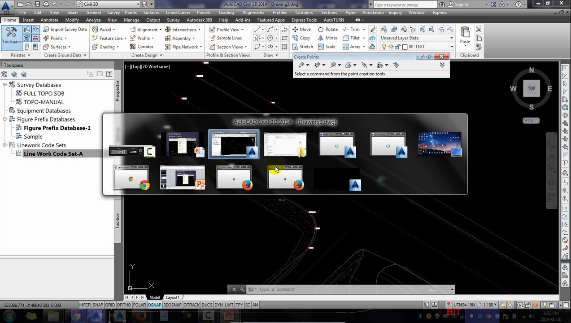This screenshot has height=323, width=571.
Task: Select the Rotate tool
Action: click(x=328, y=30)
